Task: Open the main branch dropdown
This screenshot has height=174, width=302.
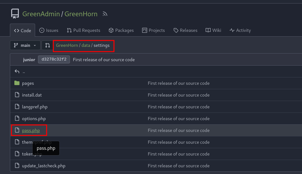Action: [x=25, y=45]
